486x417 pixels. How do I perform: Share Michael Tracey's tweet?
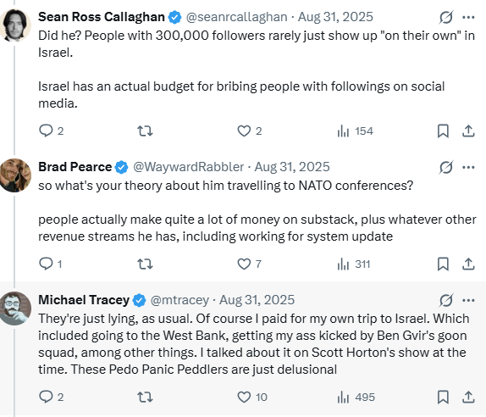click(x=468, y=397)
